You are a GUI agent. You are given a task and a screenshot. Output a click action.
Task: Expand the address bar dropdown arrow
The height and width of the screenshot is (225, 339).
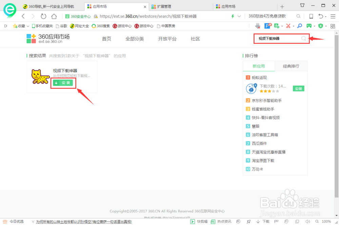[x=239, y=16]
